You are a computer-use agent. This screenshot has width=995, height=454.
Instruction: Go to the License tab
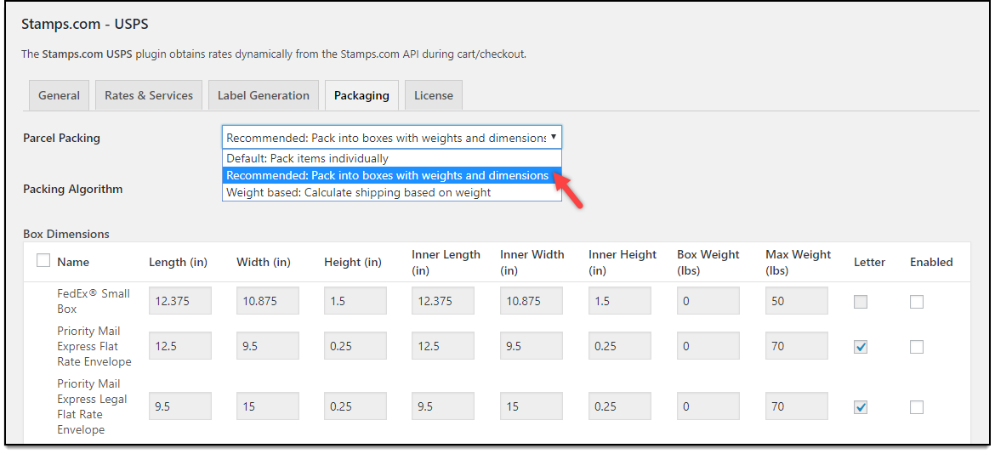point(434,96)
